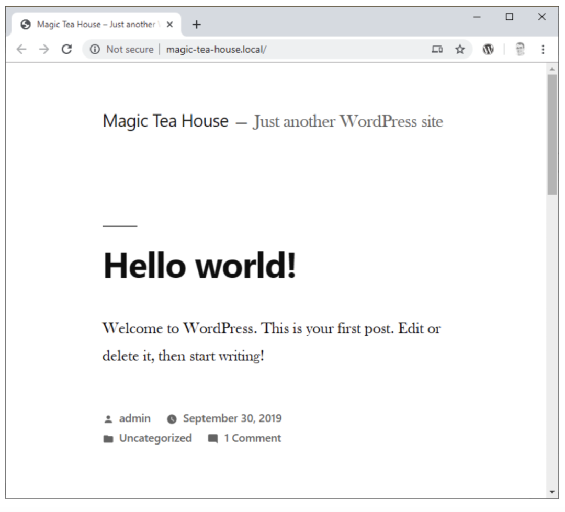Viewport: 565px width, 512px height.
Task: Click the author person icon beside admin
Action: 108,419
